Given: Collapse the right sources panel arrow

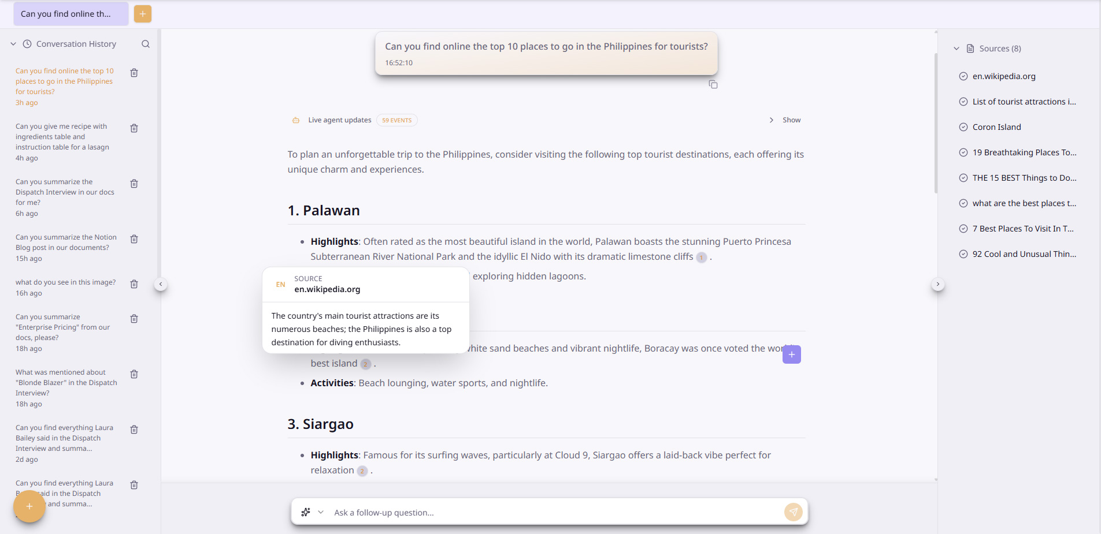Looking at the screenshot, I should [x=938, y=284].
